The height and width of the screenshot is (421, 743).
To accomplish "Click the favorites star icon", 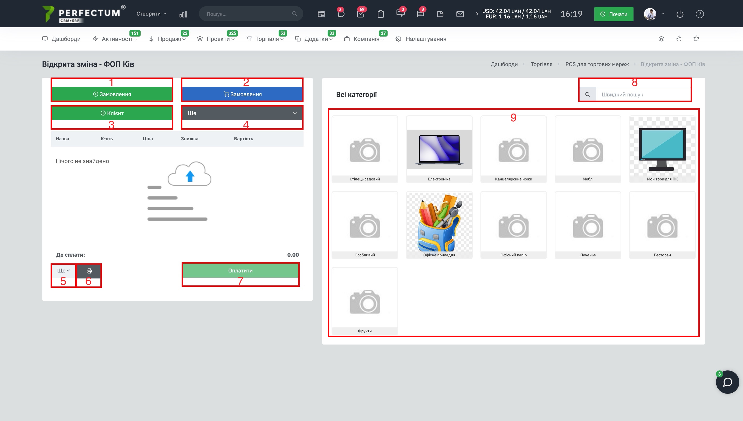I will pyautogui.click(x=696, y=39).
